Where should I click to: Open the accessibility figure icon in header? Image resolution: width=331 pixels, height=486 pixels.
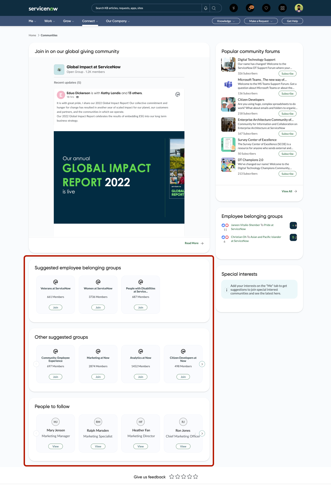click(x=234, y=8)
